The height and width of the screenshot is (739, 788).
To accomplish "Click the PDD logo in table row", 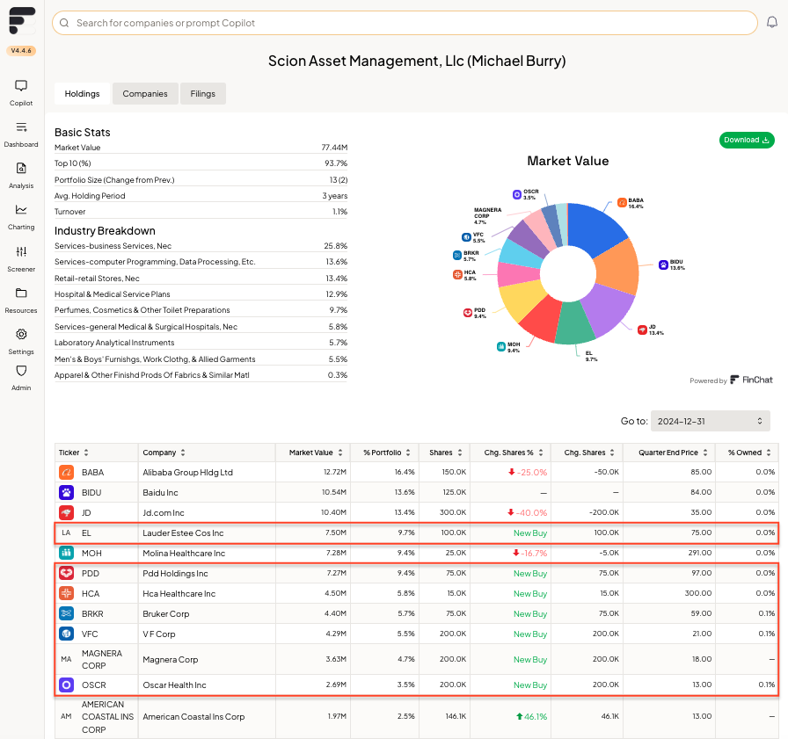I will 66,573.
